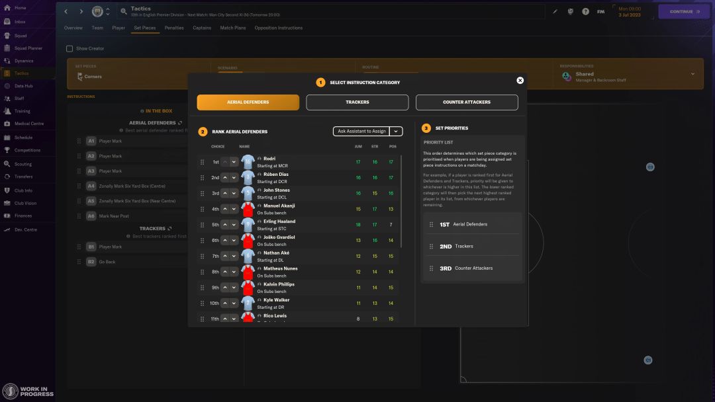Grab drag handle for Aerial Defenders priority

[x=431, y=224]
